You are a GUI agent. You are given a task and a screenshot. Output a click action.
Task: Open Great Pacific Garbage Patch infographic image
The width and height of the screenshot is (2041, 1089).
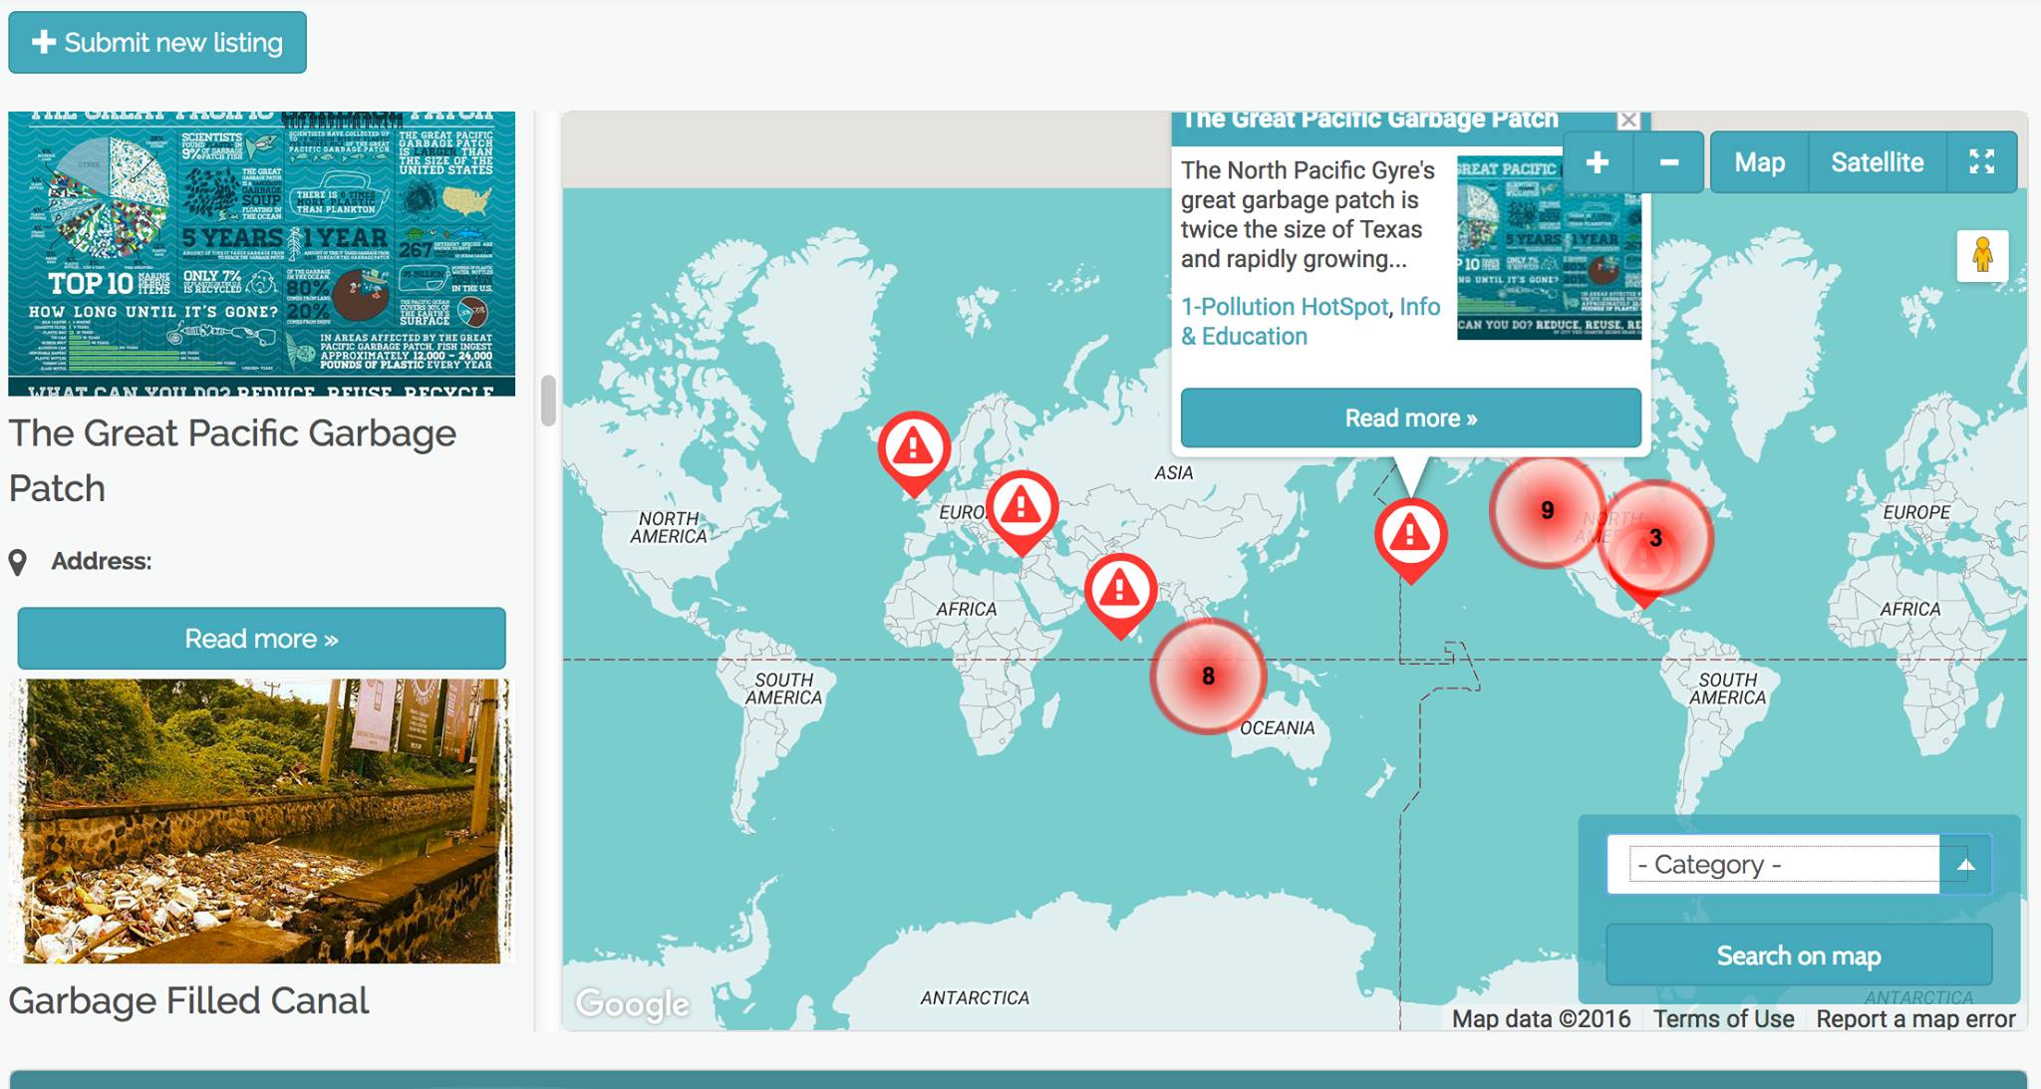click(262, 254)
